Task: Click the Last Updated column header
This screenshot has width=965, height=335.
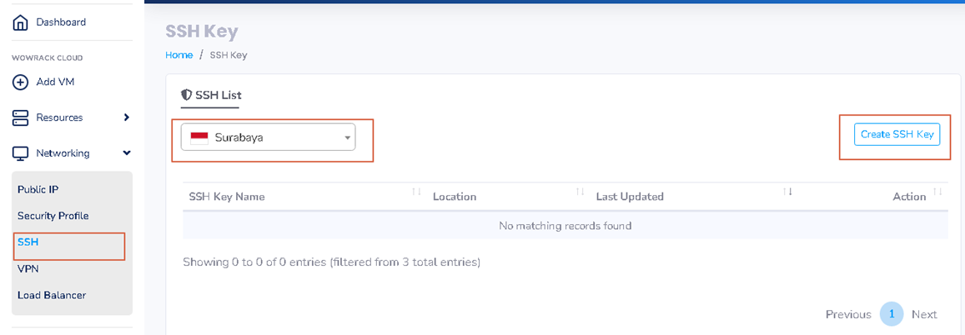Action: [x=630, y=197]
